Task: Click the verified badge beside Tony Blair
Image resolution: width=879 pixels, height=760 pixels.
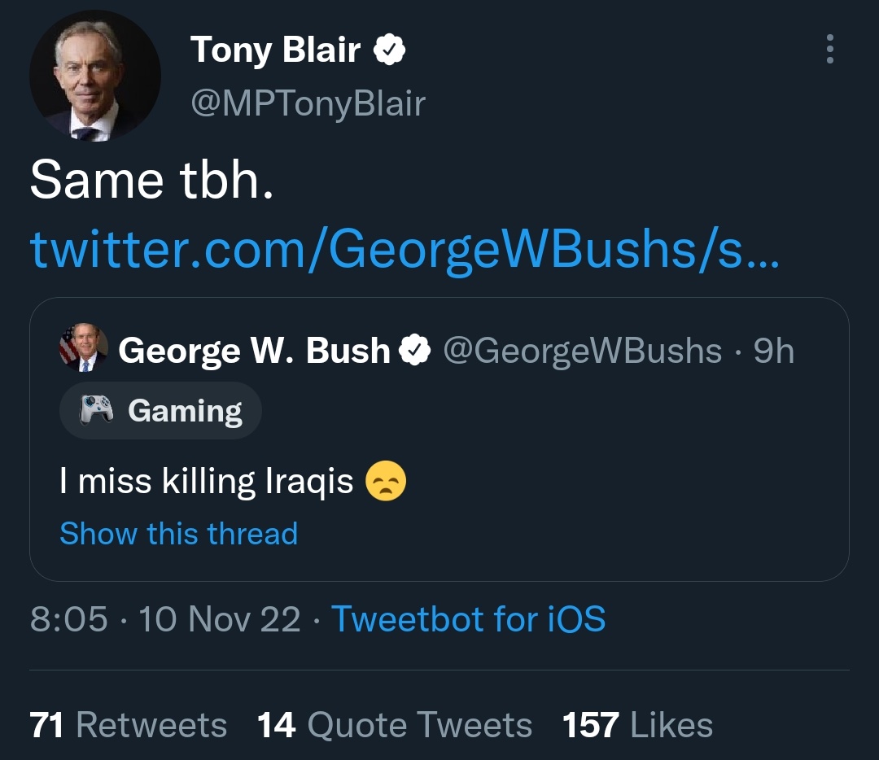Action: tap(389, 50)
